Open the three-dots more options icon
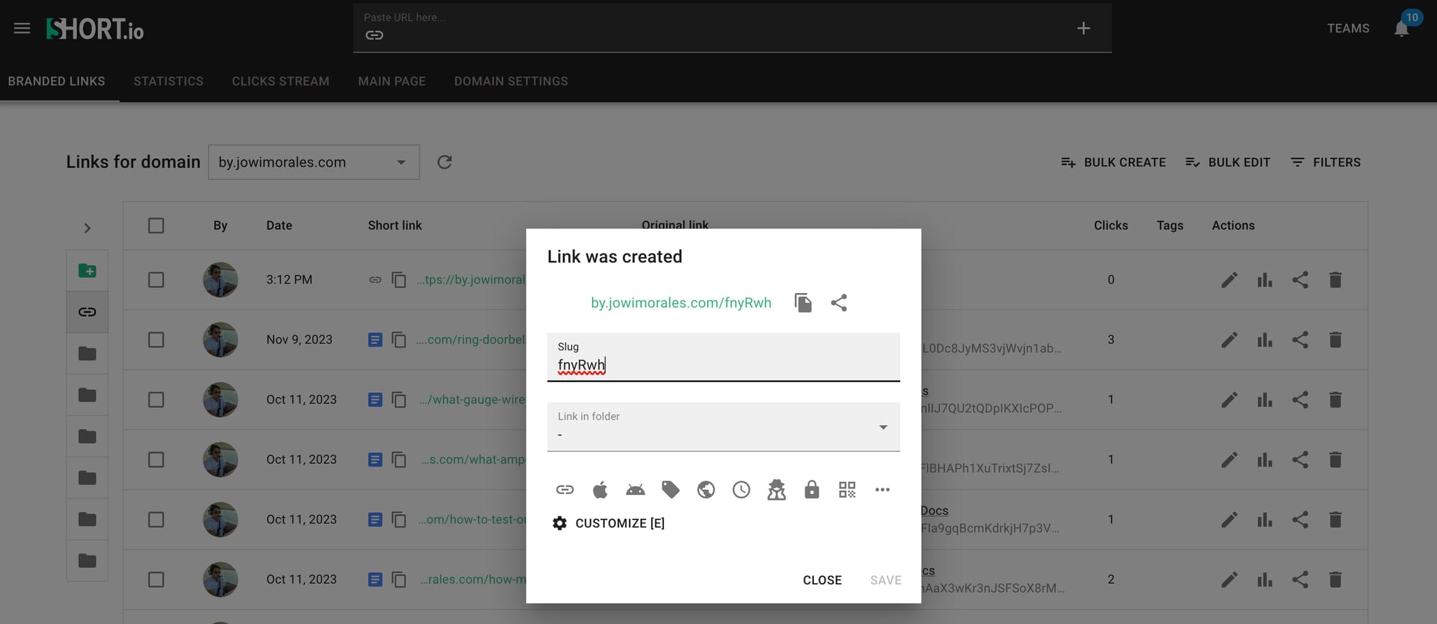 coord(882,490)
